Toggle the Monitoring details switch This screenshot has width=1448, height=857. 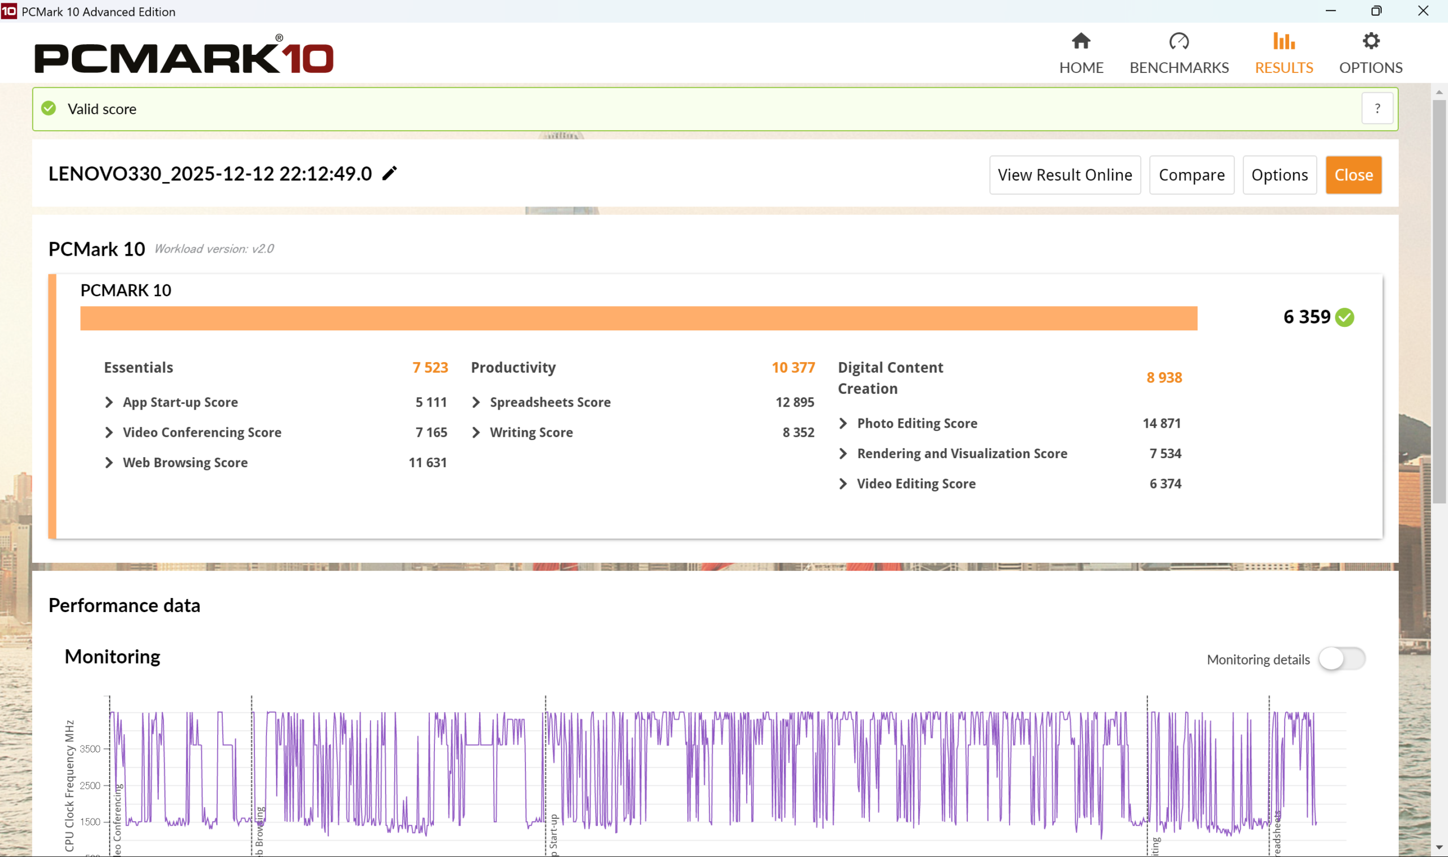point(1341,659)
